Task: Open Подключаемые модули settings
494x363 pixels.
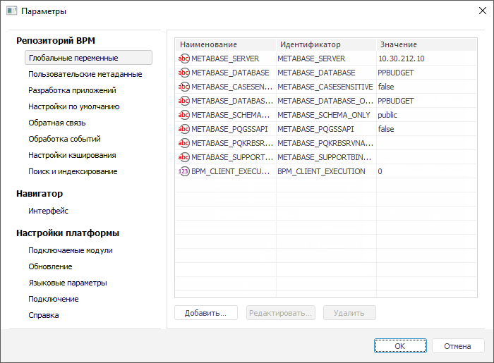Action: tap(71, 250)
